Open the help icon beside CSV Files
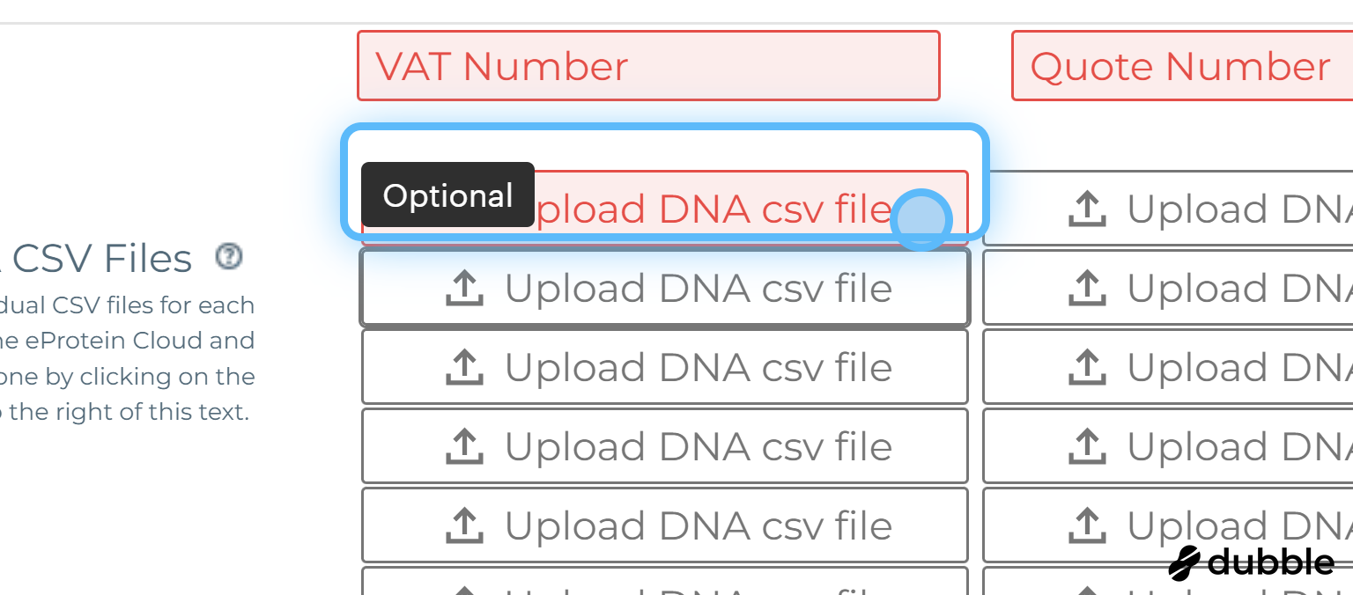 [229, 256]
